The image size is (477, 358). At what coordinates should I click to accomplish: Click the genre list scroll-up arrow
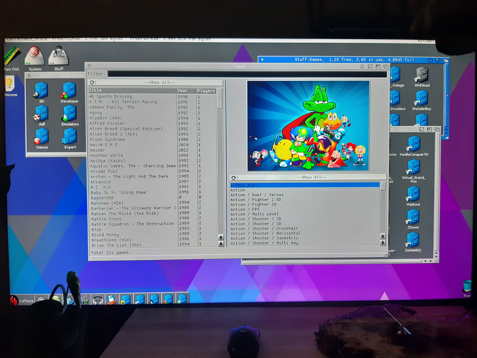coord(383,237)
